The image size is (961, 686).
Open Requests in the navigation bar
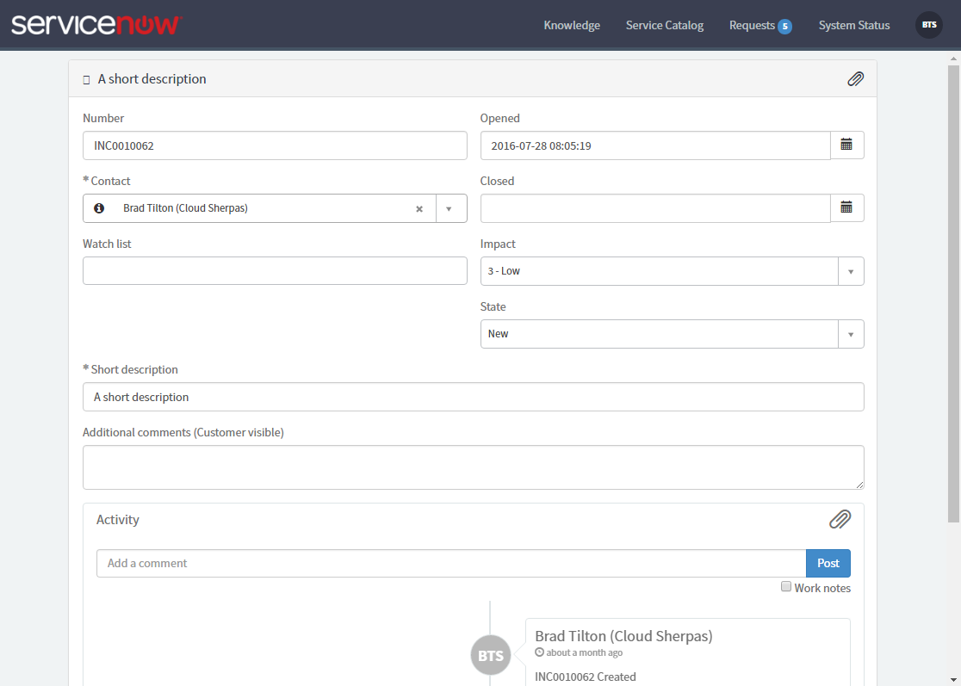click(x=752, y=25)
